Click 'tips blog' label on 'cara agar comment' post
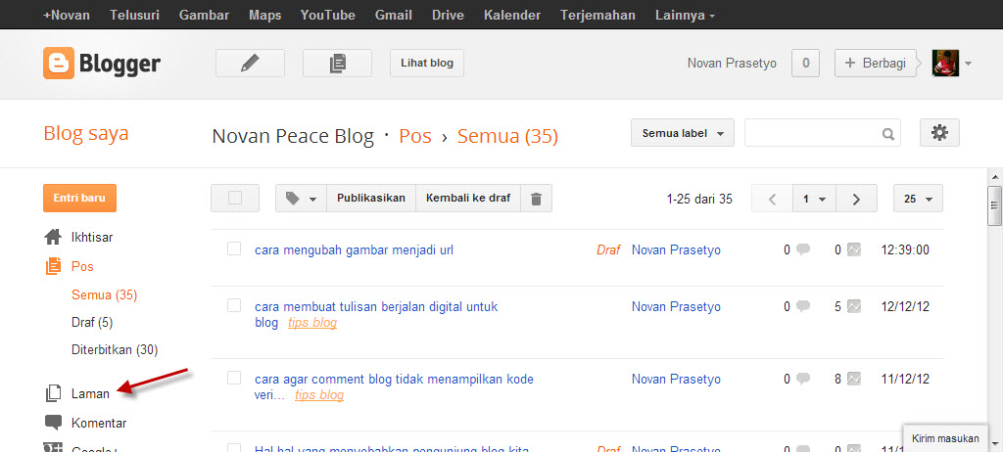This screenshot has height=452, width=1003. click(319, 395)
